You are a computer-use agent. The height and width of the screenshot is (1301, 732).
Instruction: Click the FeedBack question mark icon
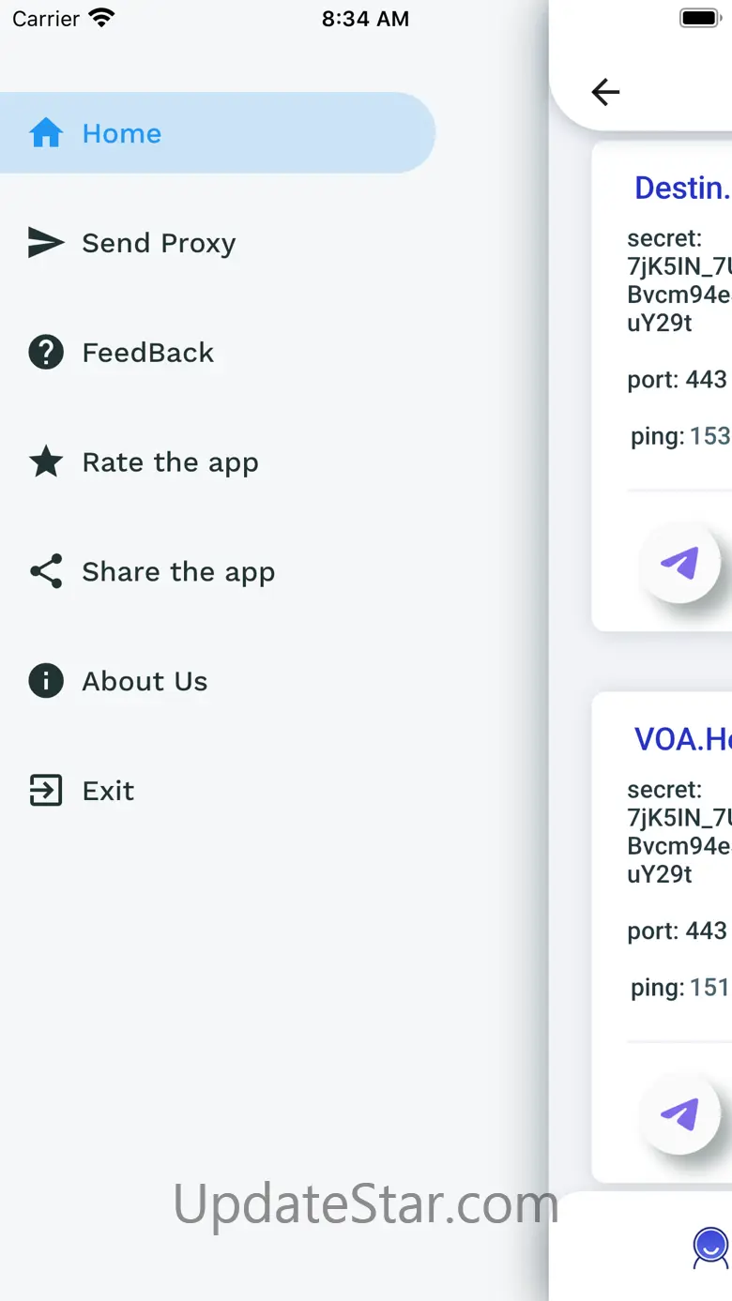(x=46, y=353)
